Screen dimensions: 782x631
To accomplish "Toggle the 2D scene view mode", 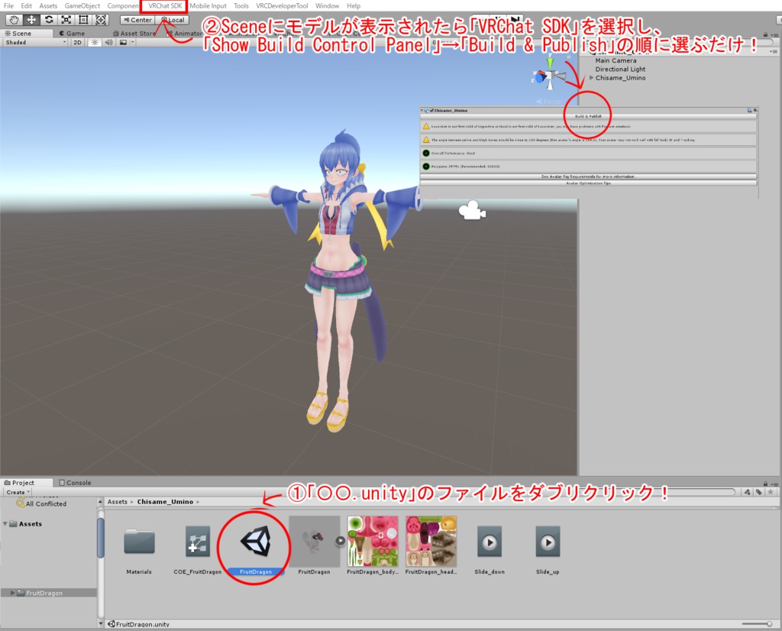I will 77,43.
